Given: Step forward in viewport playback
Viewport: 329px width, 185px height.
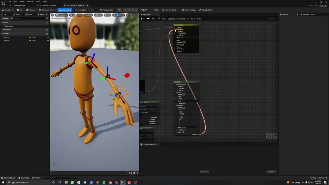Looking at the screenshot, I should pos(138,173).
